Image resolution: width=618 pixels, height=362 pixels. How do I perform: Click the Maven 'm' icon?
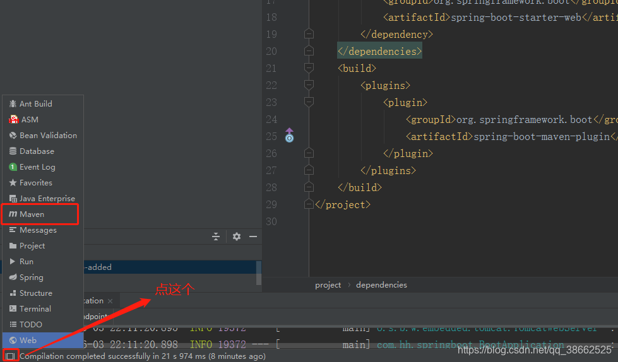point(13,214)
